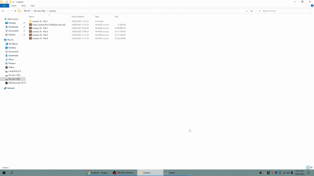The width and height of the screenshot is (314, 176).
Task: Select the Lumion 12 - File 1 folder
Action: pyautogui.click(x=40, y=21)
